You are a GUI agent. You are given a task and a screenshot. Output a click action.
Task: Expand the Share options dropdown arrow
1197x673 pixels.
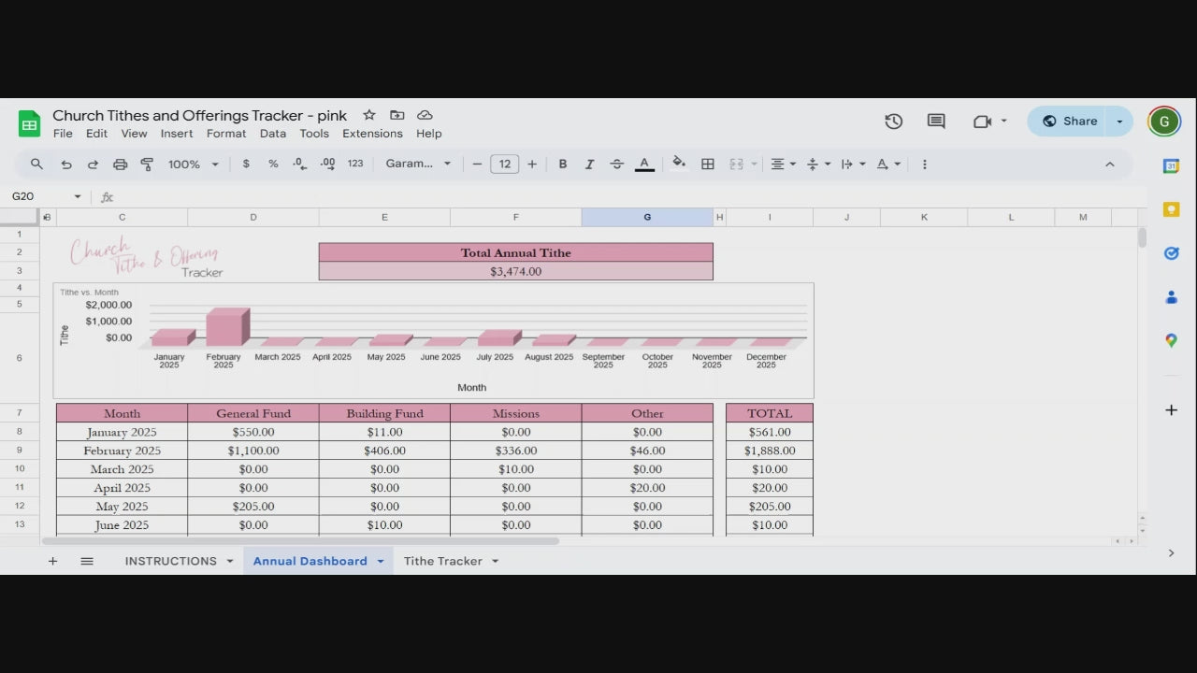(x=1119, y=122)
